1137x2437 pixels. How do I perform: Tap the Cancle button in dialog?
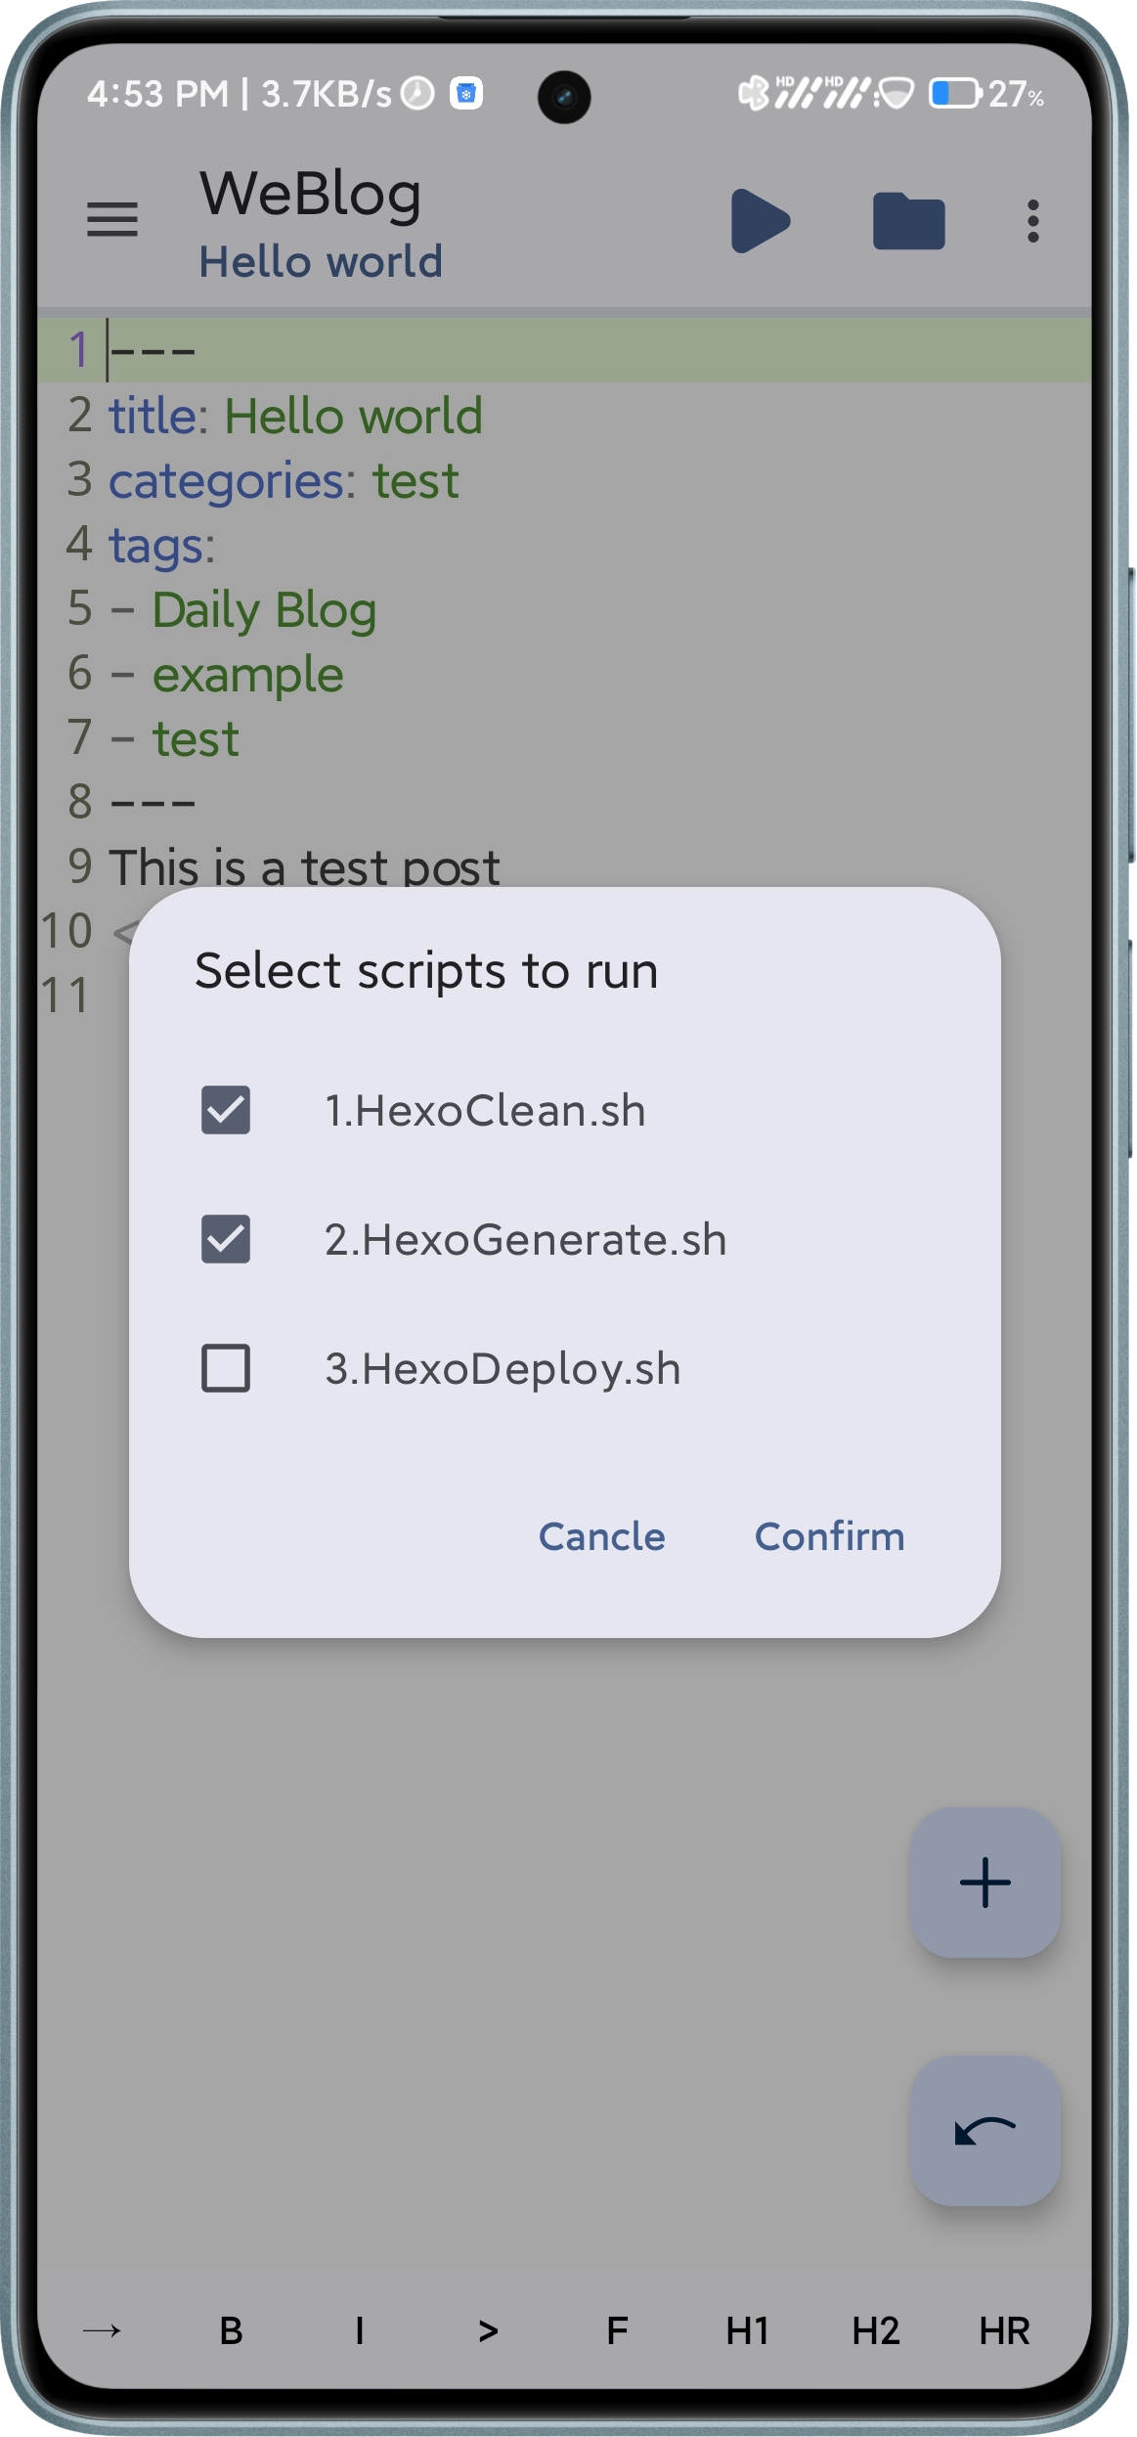pos(602,1536)
